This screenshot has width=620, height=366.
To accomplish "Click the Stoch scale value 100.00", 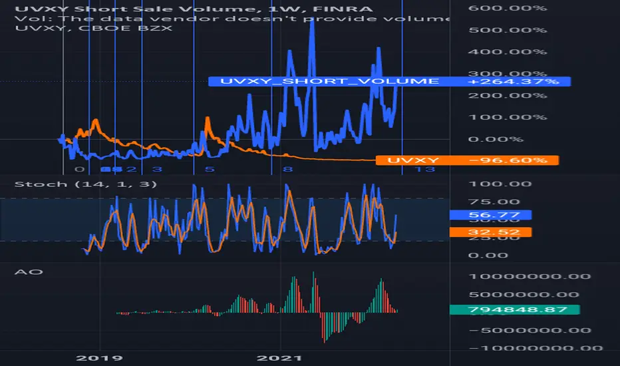I will coord(500,184).
